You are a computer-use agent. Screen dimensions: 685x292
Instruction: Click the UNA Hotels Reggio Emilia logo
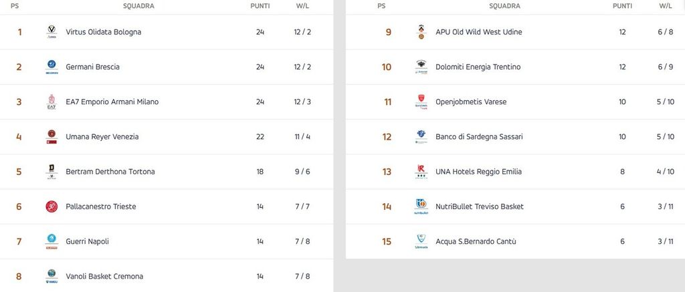coord(421,172)
